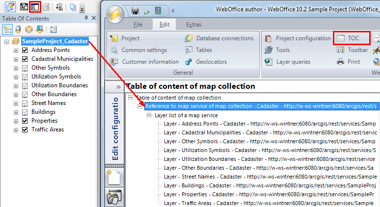380x207 pixels.
Task: Toggle Street Names layer checkbox
Action: tap(25, 103)
